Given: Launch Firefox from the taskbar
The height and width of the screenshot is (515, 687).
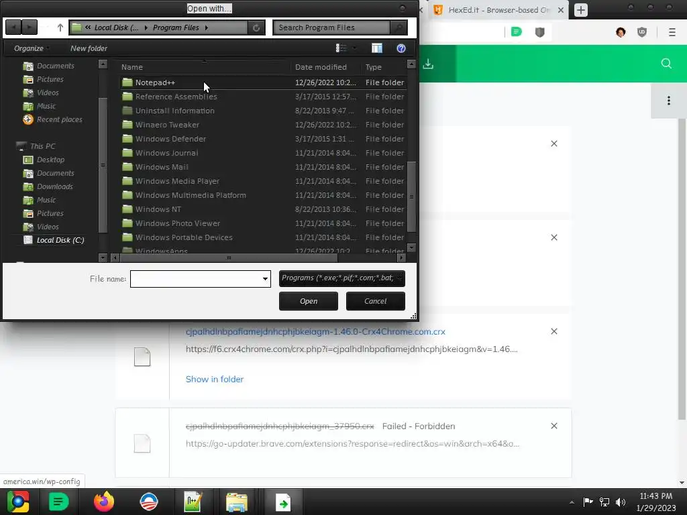Looking at the screenshot, I should (104, 502).
